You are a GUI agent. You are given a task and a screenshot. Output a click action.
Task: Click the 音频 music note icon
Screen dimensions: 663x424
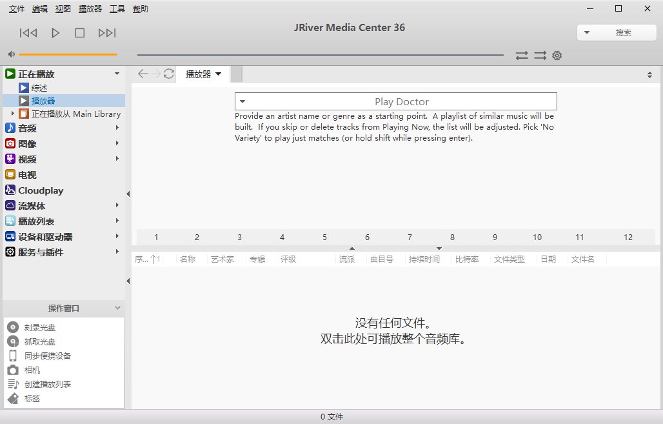tap(10, 128)
